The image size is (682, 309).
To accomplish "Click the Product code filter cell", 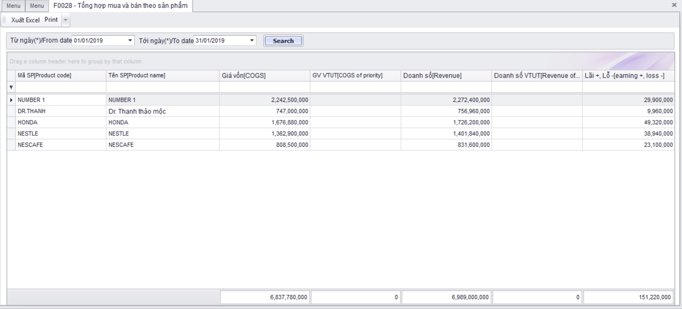I will pos(60,87).
